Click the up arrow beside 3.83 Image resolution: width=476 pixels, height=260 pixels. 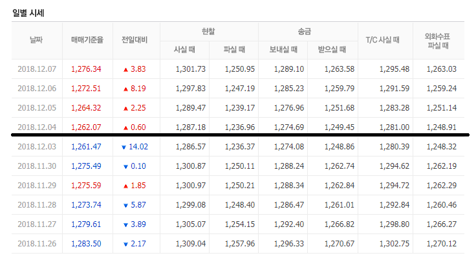coord(125,70)
